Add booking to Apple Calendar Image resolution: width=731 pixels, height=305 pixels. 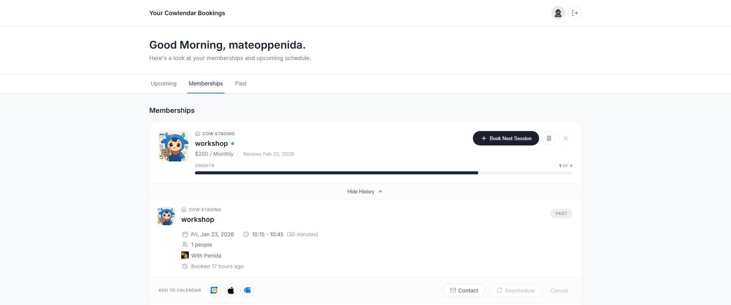click(x=231, y=290)
